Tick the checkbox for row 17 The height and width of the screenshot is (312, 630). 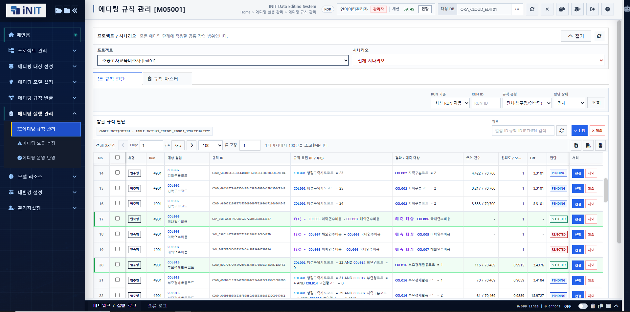117,218
